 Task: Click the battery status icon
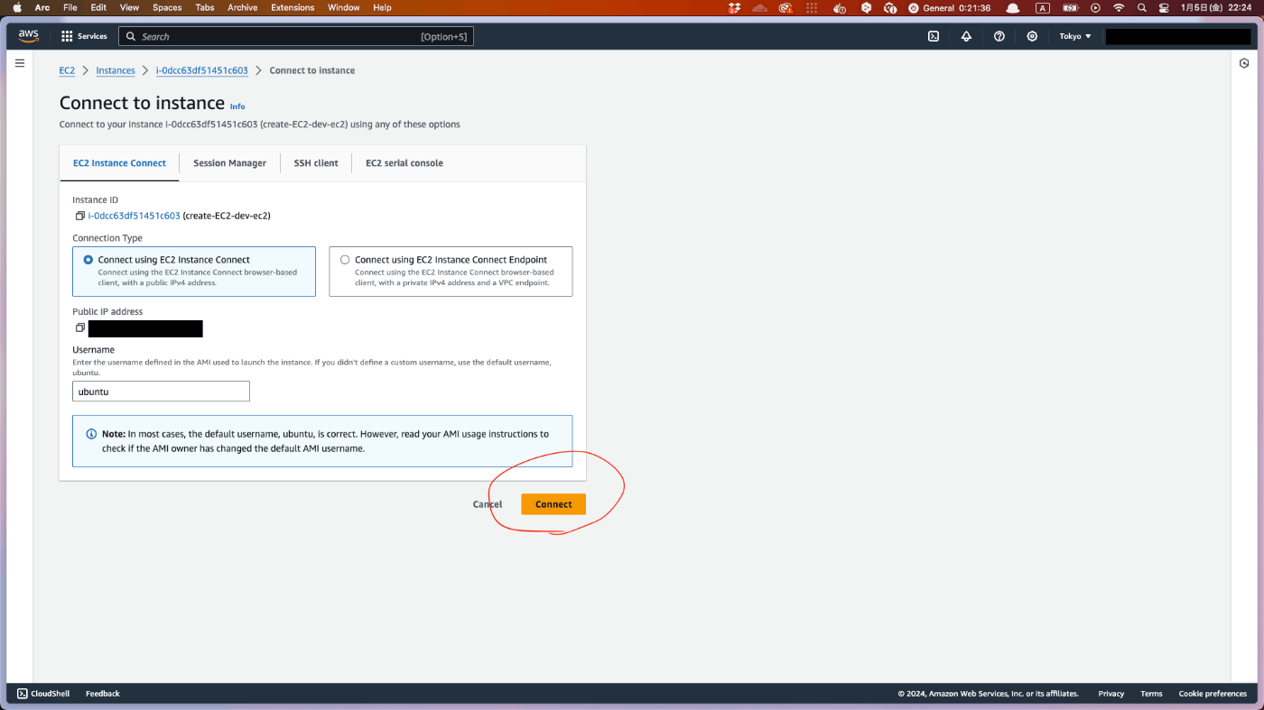(x=1071, y=7)
